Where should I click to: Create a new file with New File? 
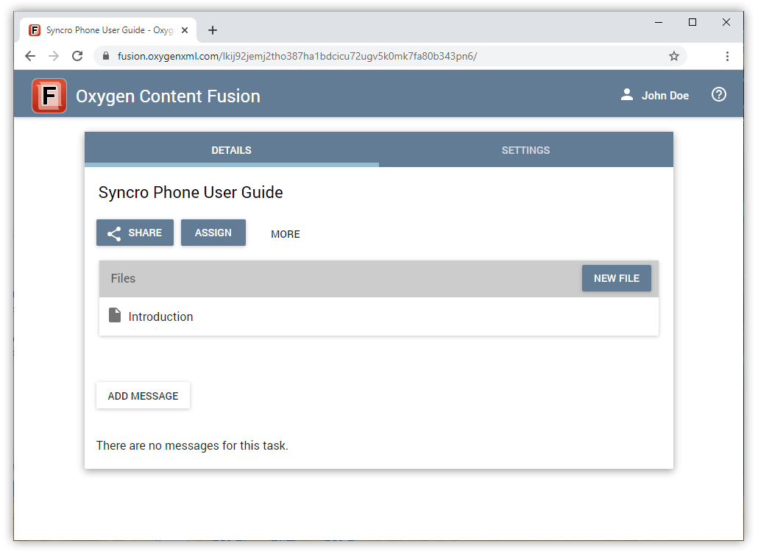coord(617,278)
